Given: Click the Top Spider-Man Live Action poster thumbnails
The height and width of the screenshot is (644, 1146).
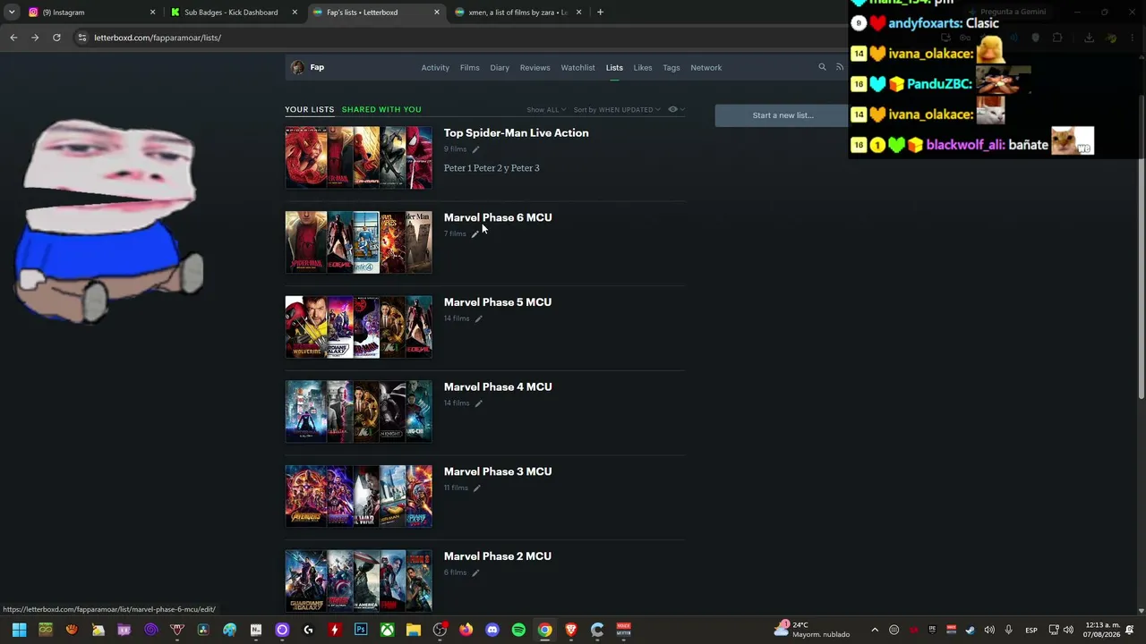Looking at the screenshot, I should [358, 157].
